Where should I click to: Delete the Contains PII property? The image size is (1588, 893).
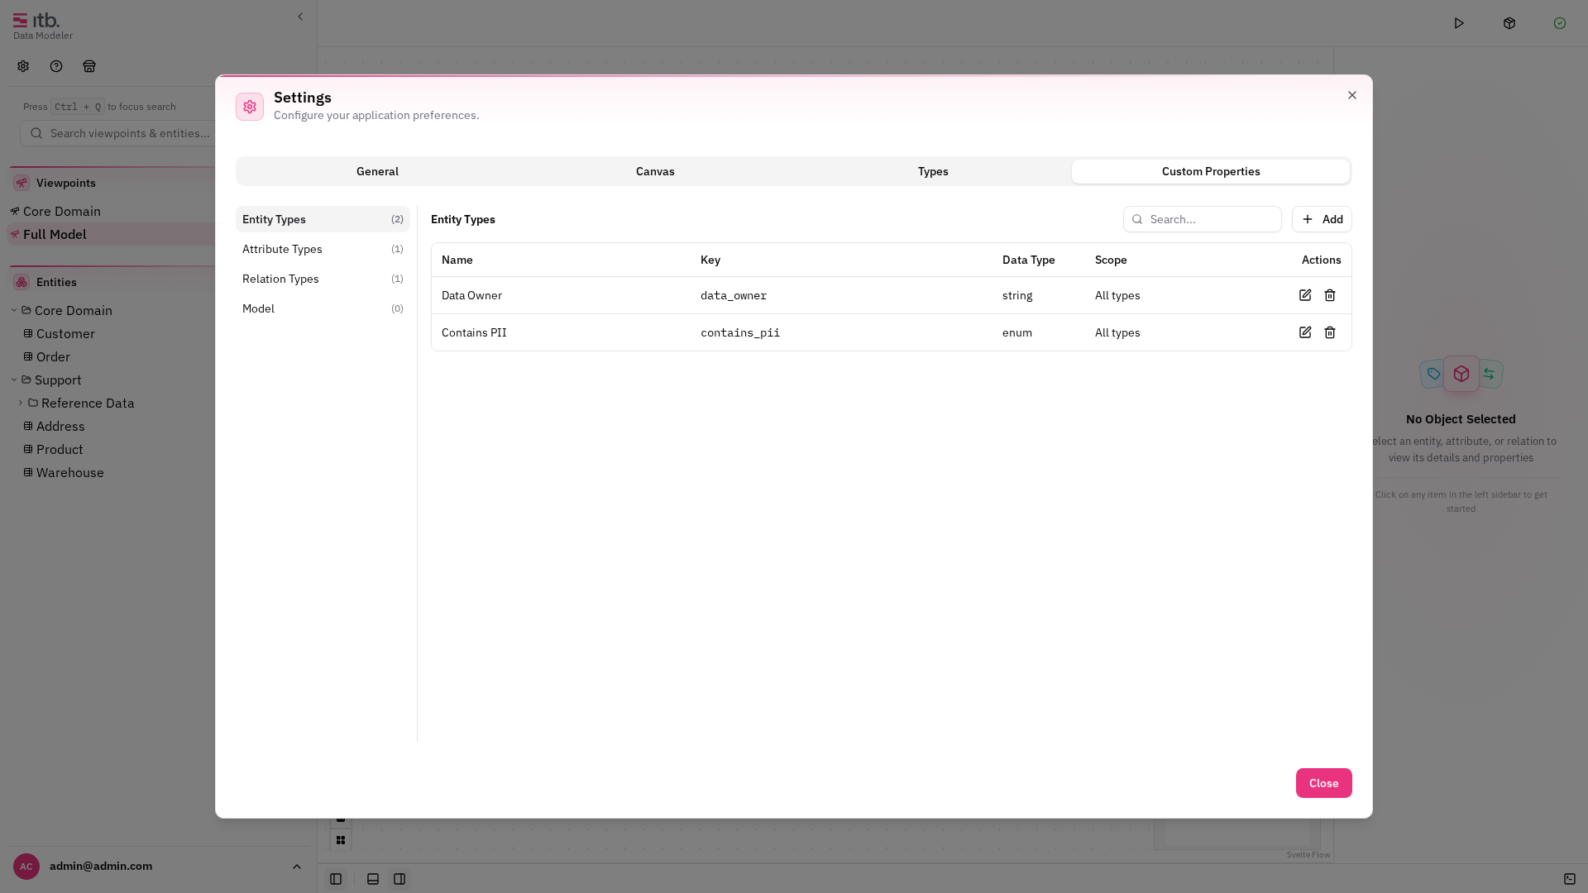(x=1330, y=332)
